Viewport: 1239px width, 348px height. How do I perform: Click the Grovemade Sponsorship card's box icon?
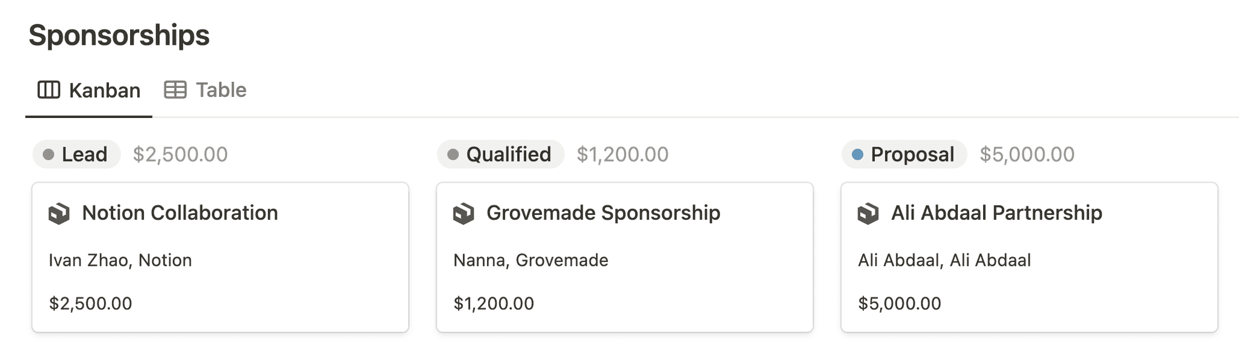coord(463,214)
